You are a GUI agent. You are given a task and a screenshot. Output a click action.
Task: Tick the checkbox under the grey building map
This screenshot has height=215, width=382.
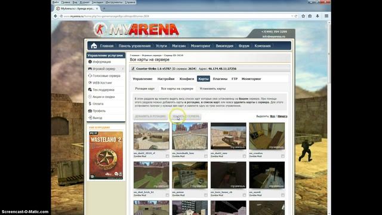[205, 195]
